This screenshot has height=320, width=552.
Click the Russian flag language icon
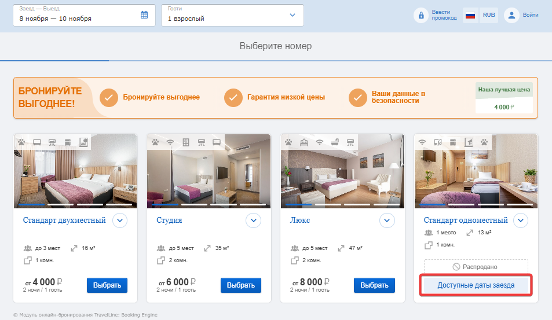[x=470, y=15]
